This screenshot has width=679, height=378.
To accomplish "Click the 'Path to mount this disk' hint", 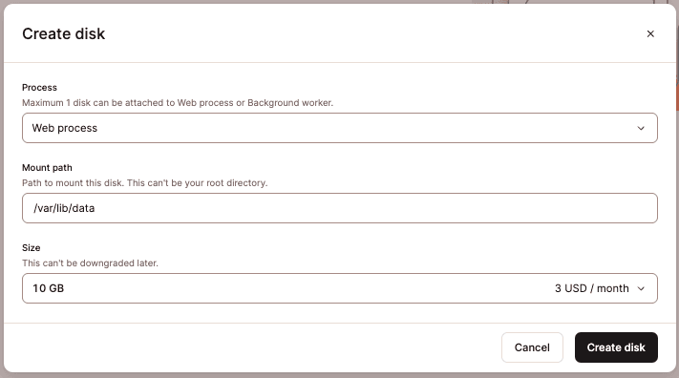I will (x=144, y=182).
